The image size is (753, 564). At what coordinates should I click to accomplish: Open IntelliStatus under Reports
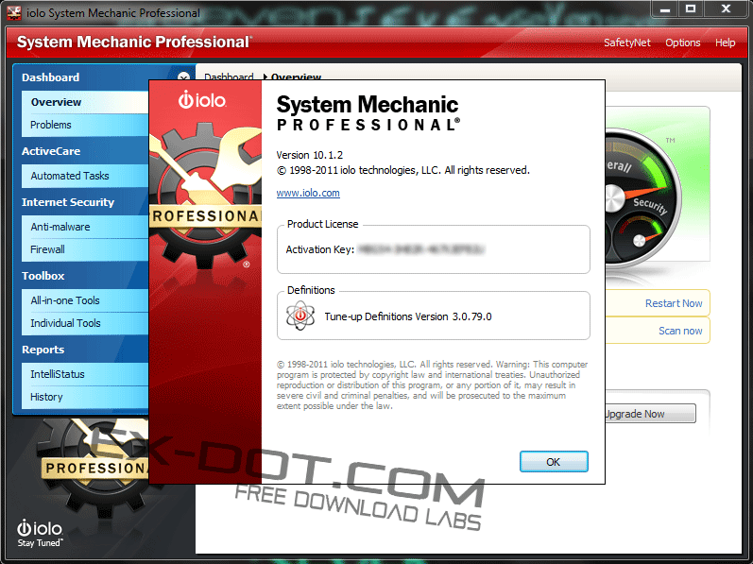click(85, 374)
